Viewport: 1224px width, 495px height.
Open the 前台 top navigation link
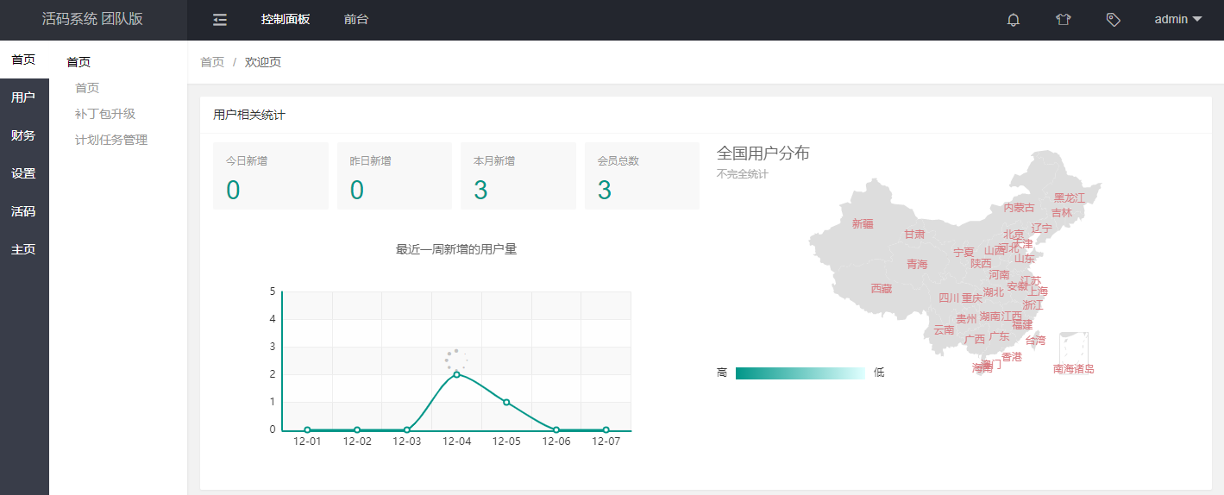pyautogui.click(x=355, y=19)
